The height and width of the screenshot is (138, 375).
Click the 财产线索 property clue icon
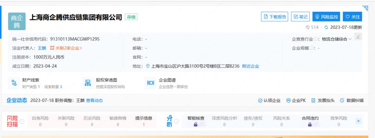tap(14, 83)
